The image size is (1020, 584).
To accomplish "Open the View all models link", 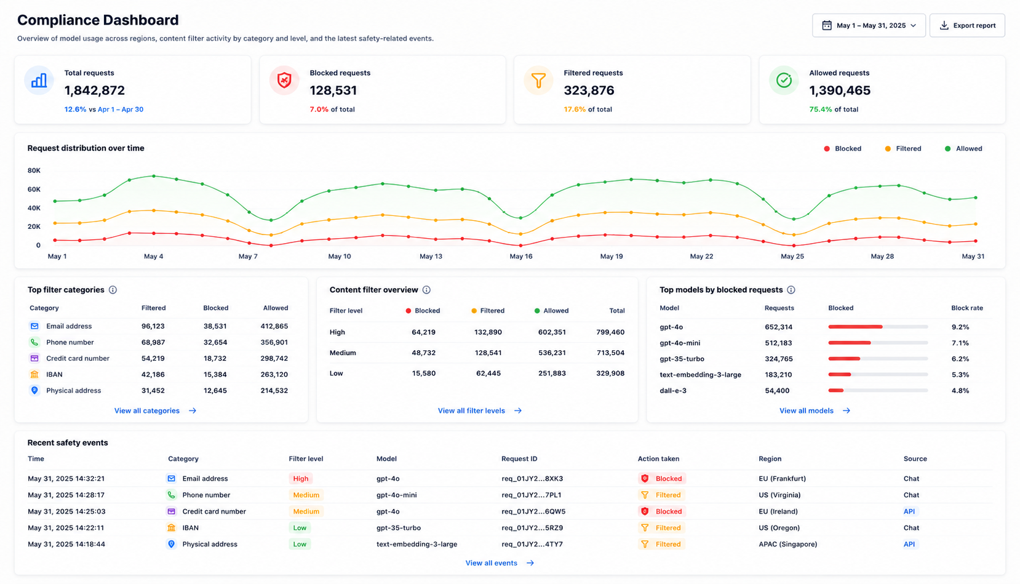I will pos(815,410).
